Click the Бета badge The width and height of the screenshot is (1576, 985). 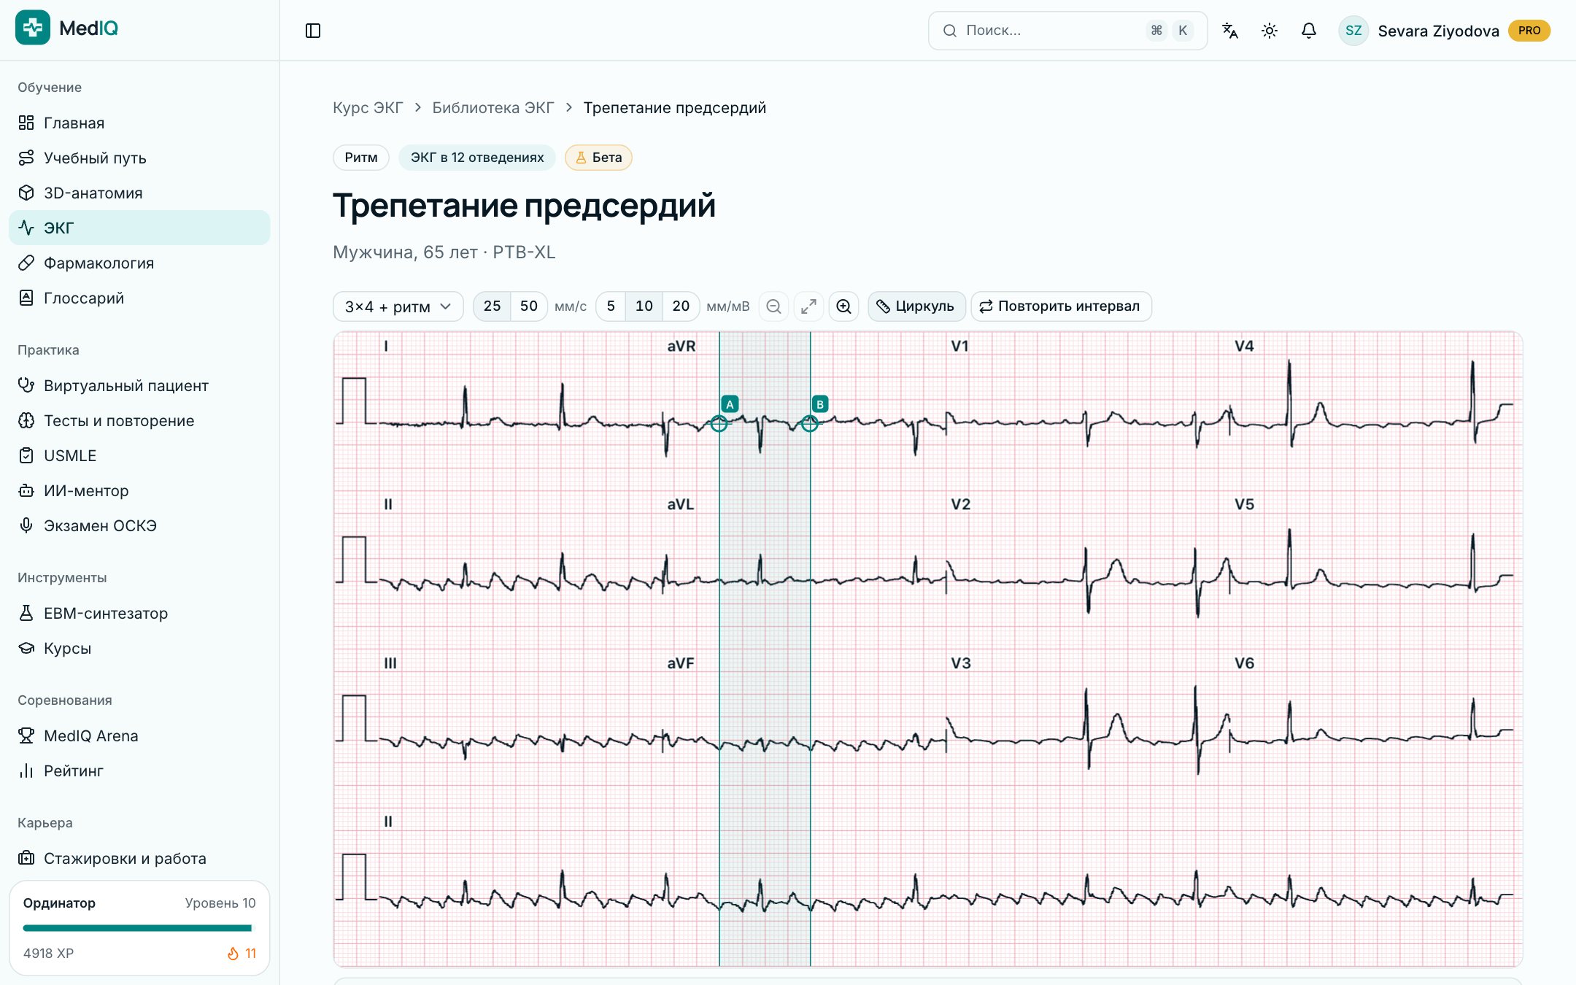coord(598,158)
